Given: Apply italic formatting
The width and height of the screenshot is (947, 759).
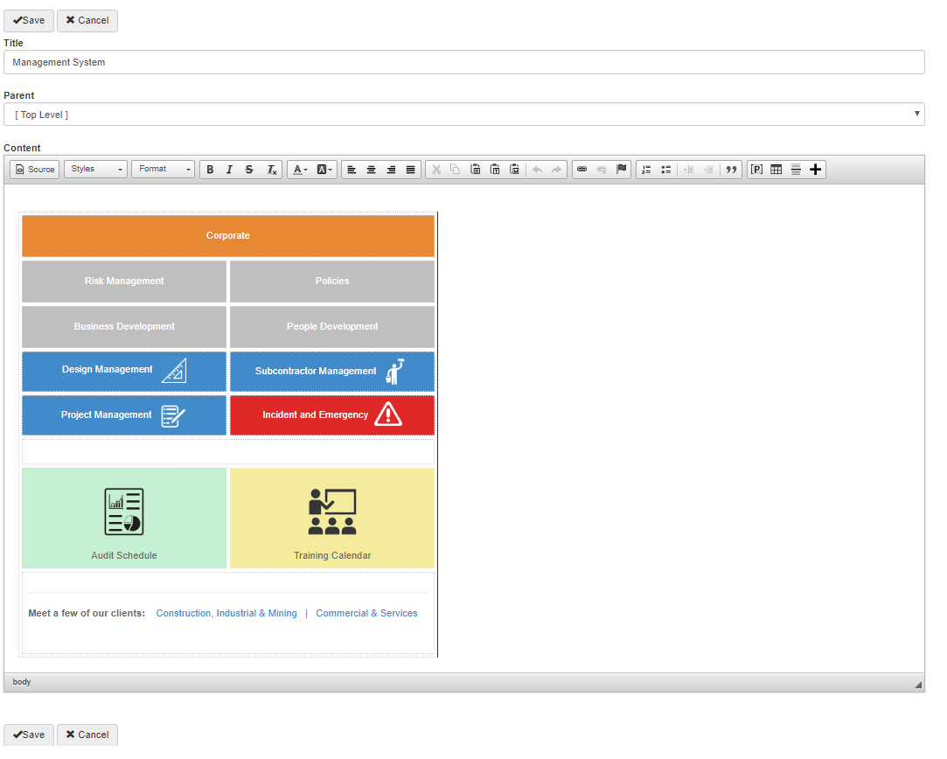Looking at the screenshot, I should pos(229,170).
